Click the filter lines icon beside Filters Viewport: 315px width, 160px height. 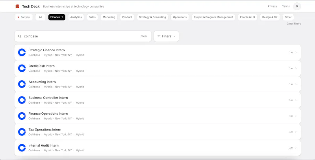click(x=159, y=36)
